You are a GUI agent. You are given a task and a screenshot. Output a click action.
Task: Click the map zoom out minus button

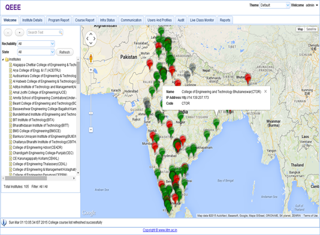pyautogui.click(x=91, y=129)
